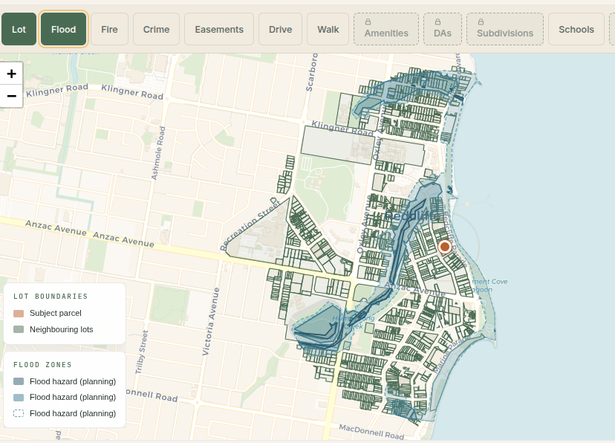Click the 'Trilby Street' map label
The width and height of the screenshot is (615, 443).
[142, 352]
